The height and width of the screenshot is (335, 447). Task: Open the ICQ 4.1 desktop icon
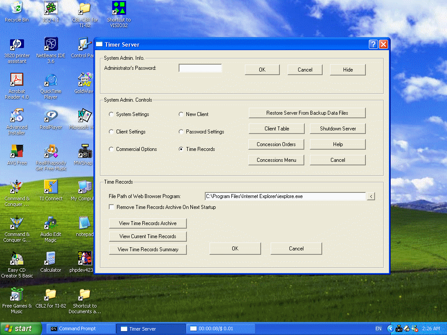click(x=51, y=10)
